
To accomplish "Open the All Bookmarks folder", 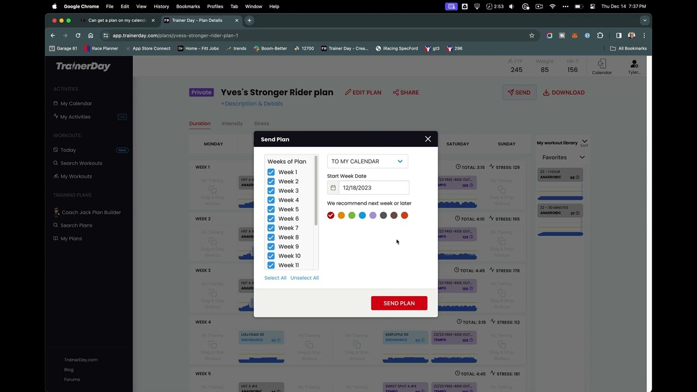I will click(628, 48).
